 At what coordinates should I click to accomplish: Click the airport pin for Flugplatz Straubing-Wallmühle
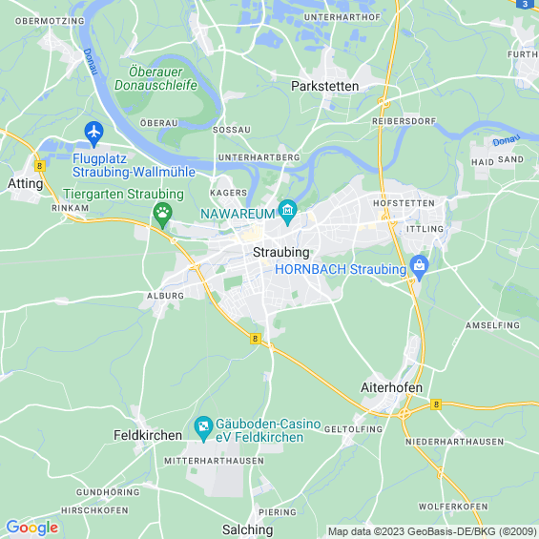click(93, 135)
